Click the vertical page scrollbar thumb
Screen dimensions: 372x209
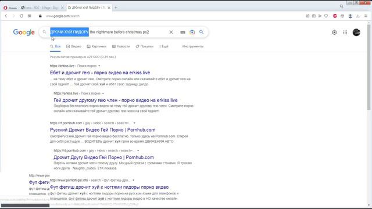[369, 67]
